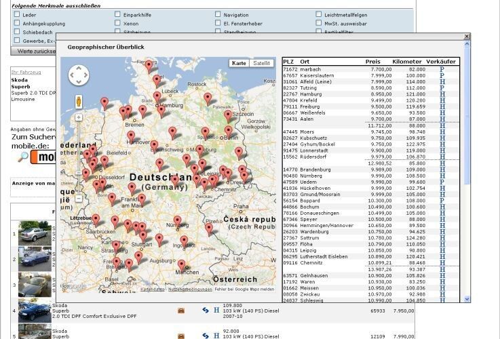Click the magnifier icon beside mobile.de logo
The image size is (500, 339).
23,157
